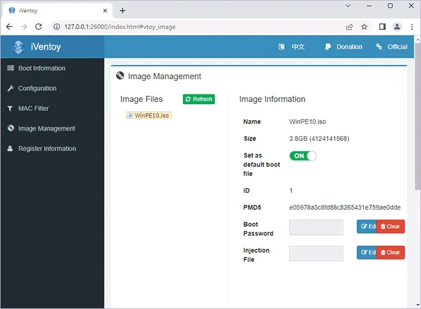Click the Injection File input field
This screenshot has height=309, width=421.
pos(316,253)
